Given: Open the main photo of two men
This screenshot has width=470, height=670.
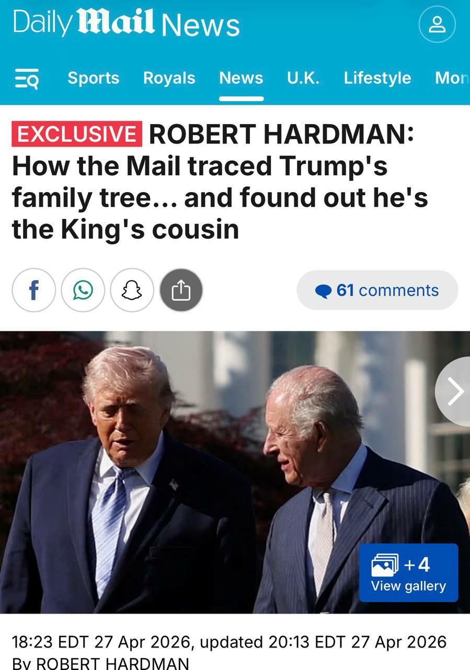Looking at the screenshot, I should [235, 472].
